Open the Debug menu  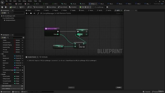pyautogui.click(x=24, y=1)
